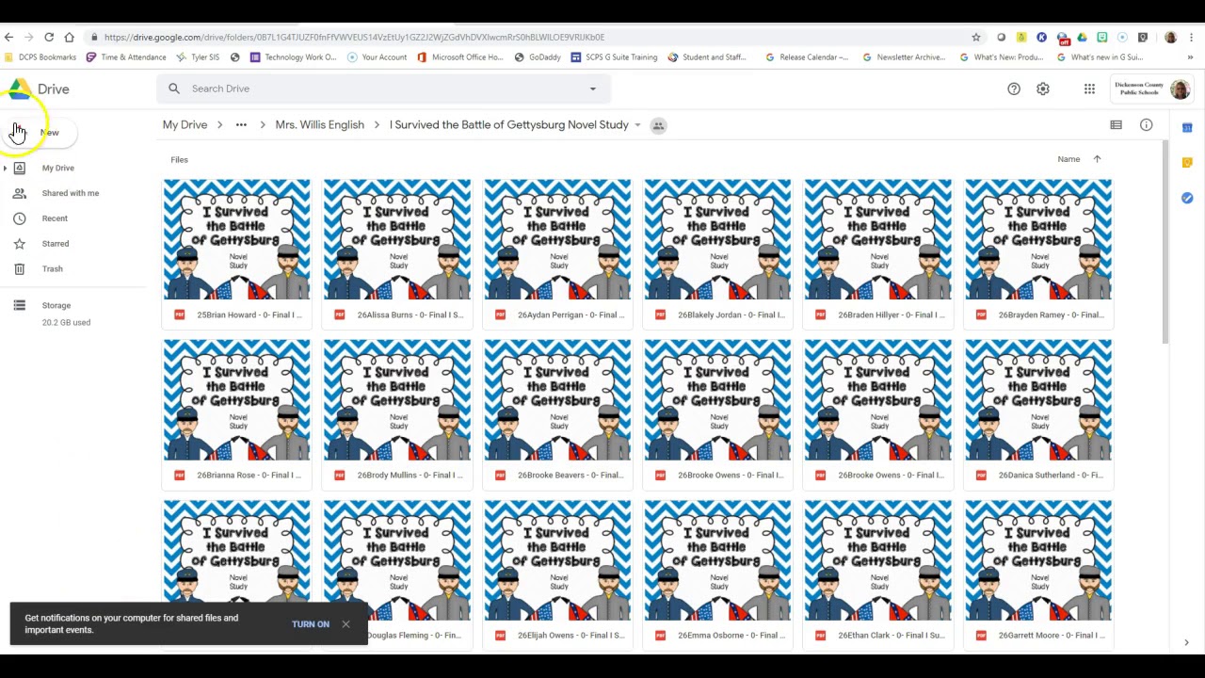Sort files by Name
The height and width of the screenshot is (678, 1205).
pyautogui.click(x=1068, y=159)
